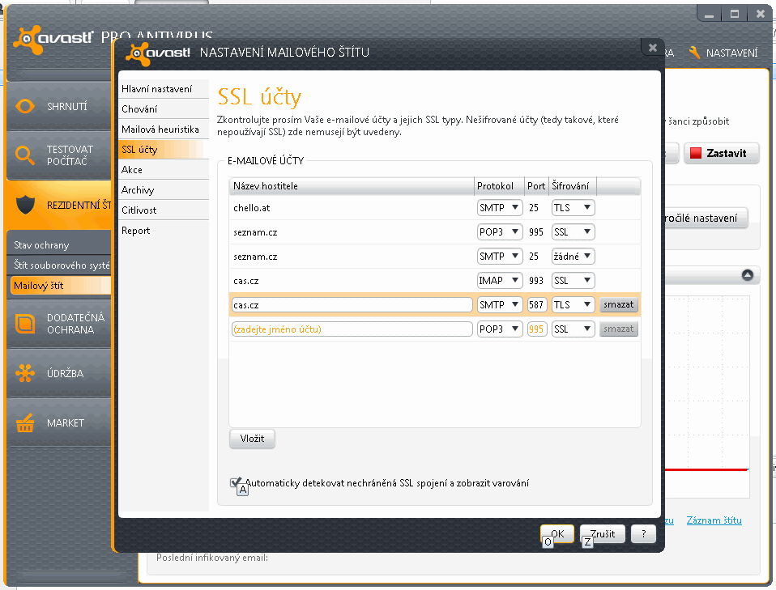Click the Testovat počítač magnifier icon
776x590 pixels.
coord(25,155)
